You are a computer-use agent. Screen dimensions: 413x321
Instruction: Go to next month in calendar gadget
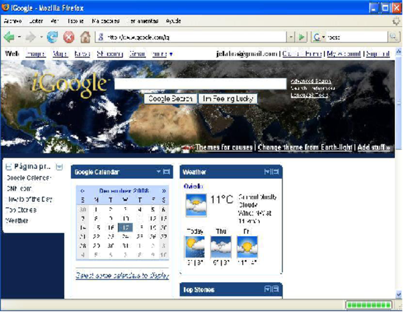click(164, 191)
